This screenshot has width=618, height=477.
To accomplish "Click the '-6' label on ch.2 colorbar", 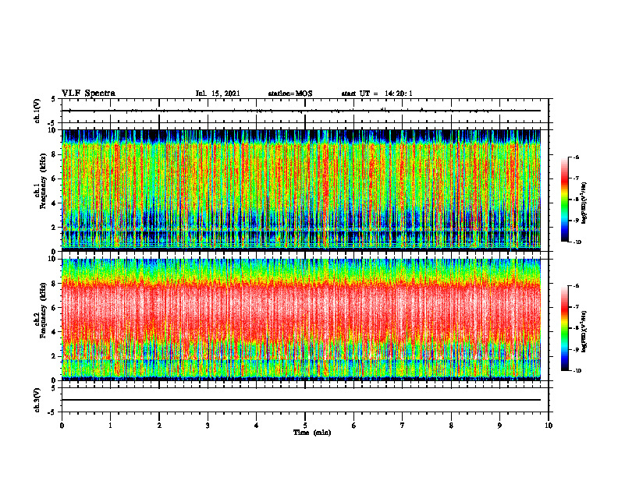I will [576, 286].
